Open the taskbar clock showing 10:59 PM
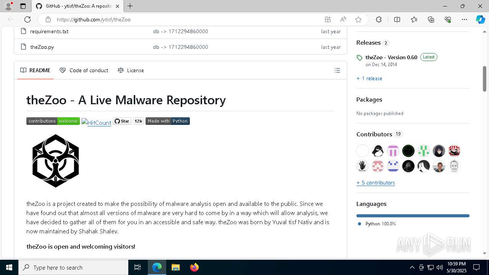Viewport: 489px width, 275px height. tap(457, 267)
